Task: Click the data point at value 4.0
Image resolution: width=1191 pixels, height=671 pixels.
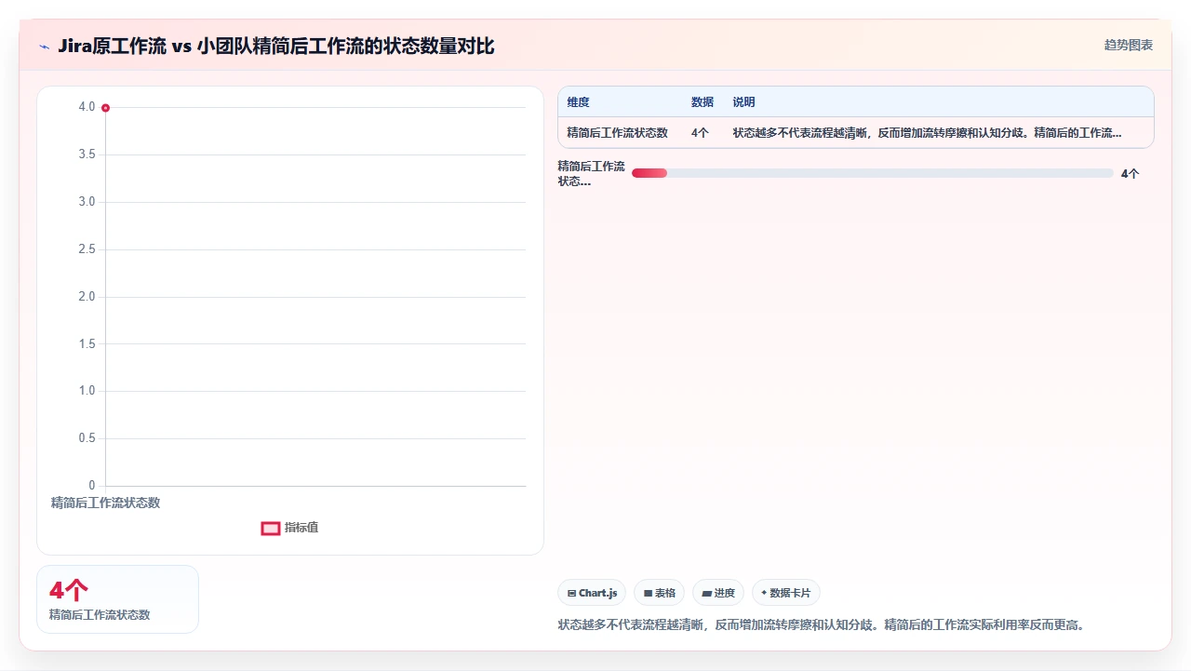Action: coord(105,108)
